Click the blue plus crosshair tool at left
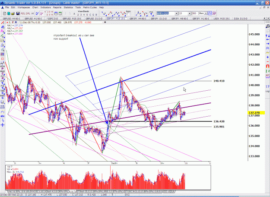 pyautogui.click(x=3, y=125)
